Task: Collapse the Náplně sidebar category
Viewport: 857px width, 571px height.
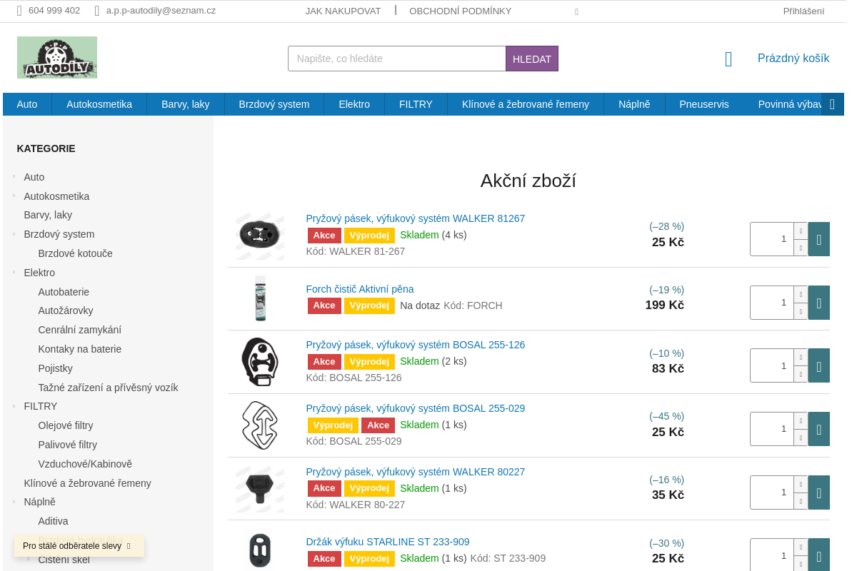Action: coord(14,502)
